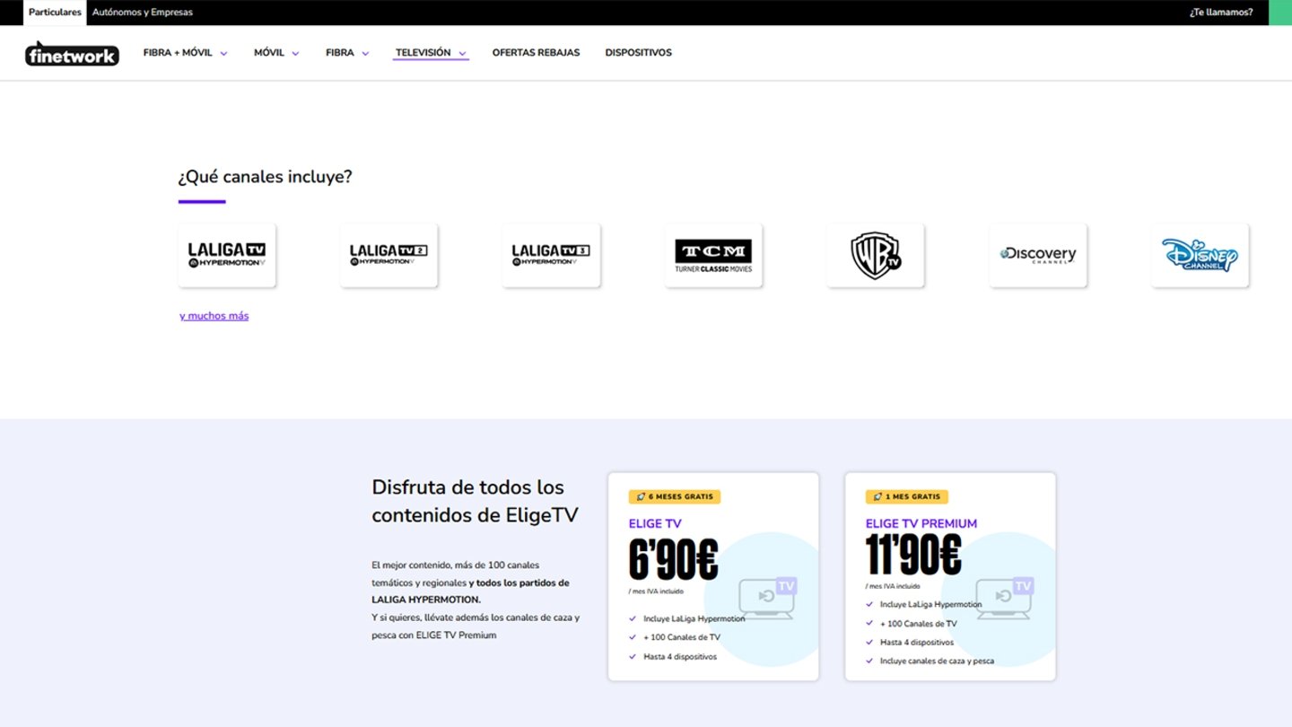Expand the Fibra menu chevron
Screen dimensions: 1292x727
coord(365,54)
